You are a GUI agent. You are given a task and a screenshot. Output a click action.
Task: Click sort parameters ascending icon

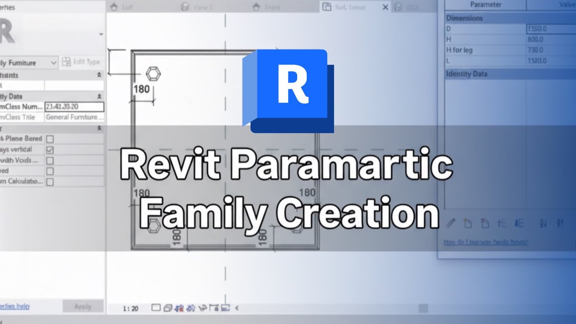543,223
